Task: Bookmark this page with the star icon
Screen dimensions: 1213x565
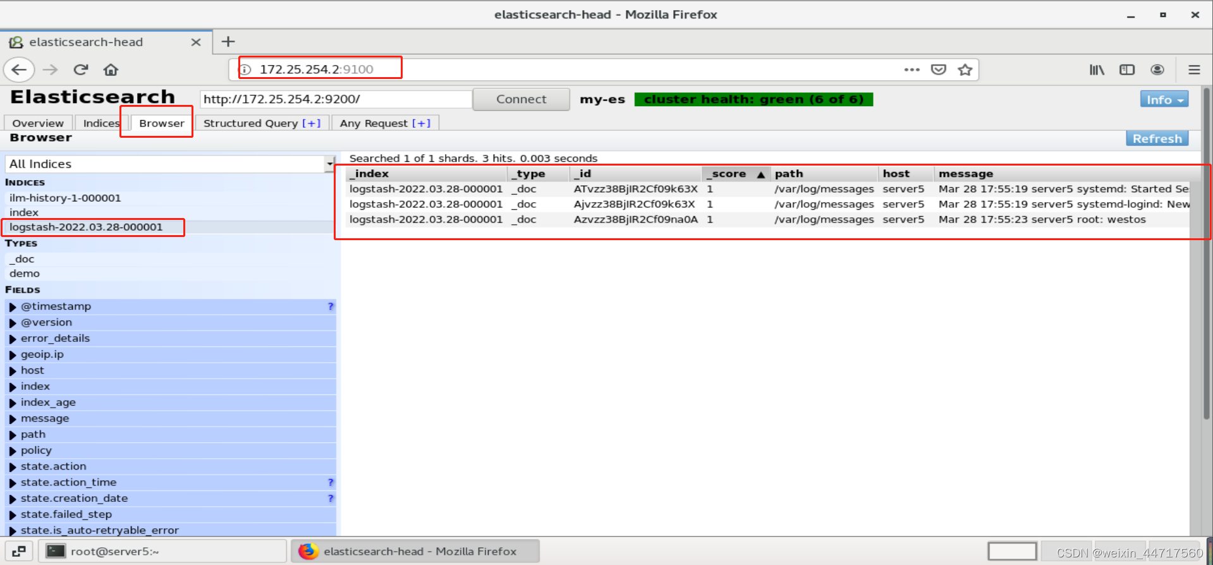Action: 965,70
